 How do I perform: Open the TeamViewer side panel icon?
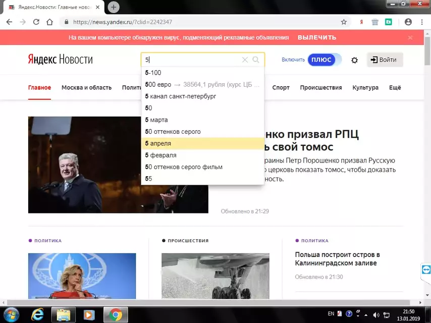pyautogui.click(x=426, y=270)
